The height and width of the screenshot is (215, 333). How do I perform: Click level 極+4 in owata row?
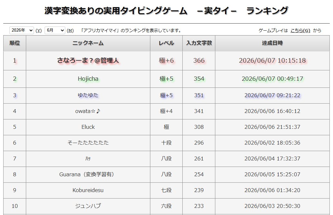(166, 111)
